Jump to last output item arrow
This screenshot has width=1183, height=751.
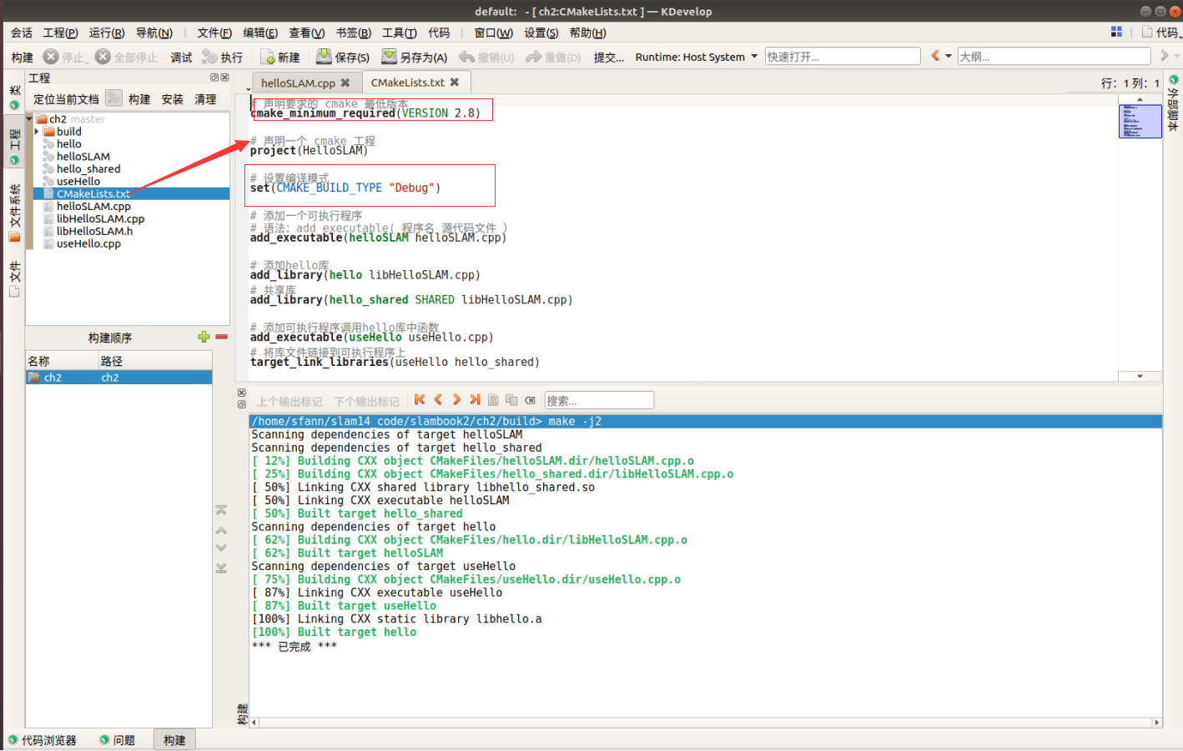475,400
